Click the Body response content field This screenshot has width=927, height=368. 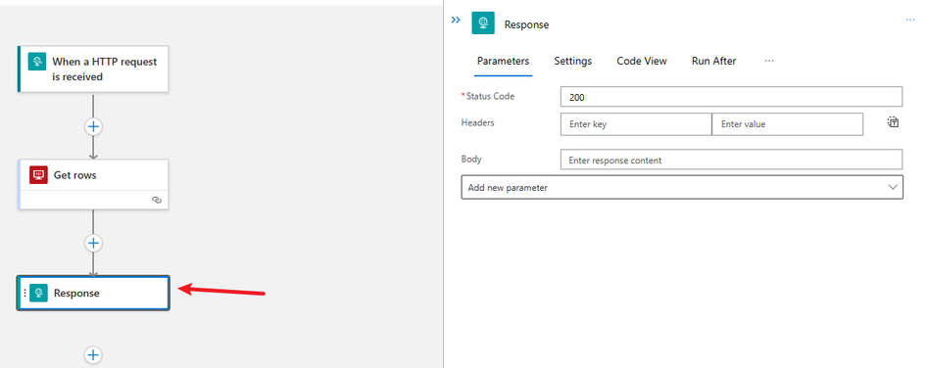(x=731, y=160)
